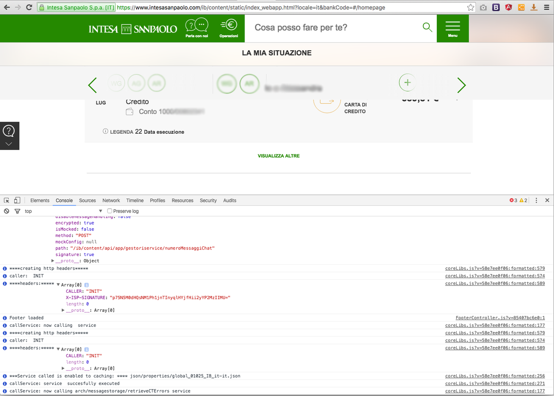This screenshot has height=396, width=554.
Task: Reload the page with the refresh icon
Action: (29, 7)
